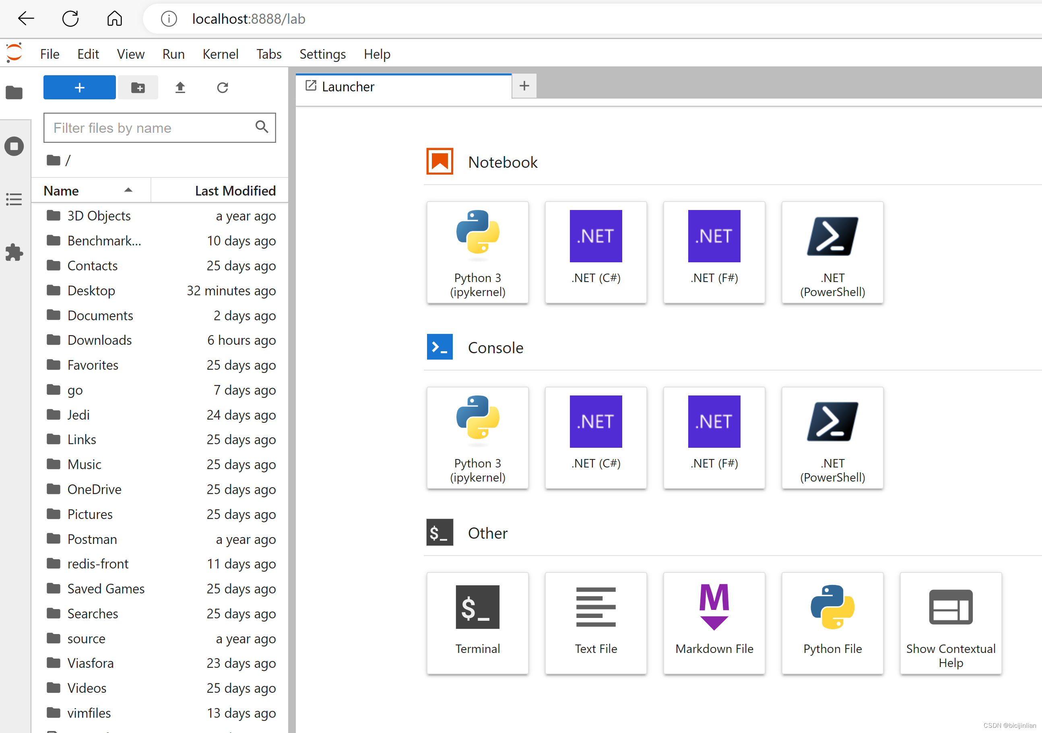This screenshot has height=733, width=1042.
Task: Toggle the File Browser sidebar folder icon
Action: tap(14, 93)
